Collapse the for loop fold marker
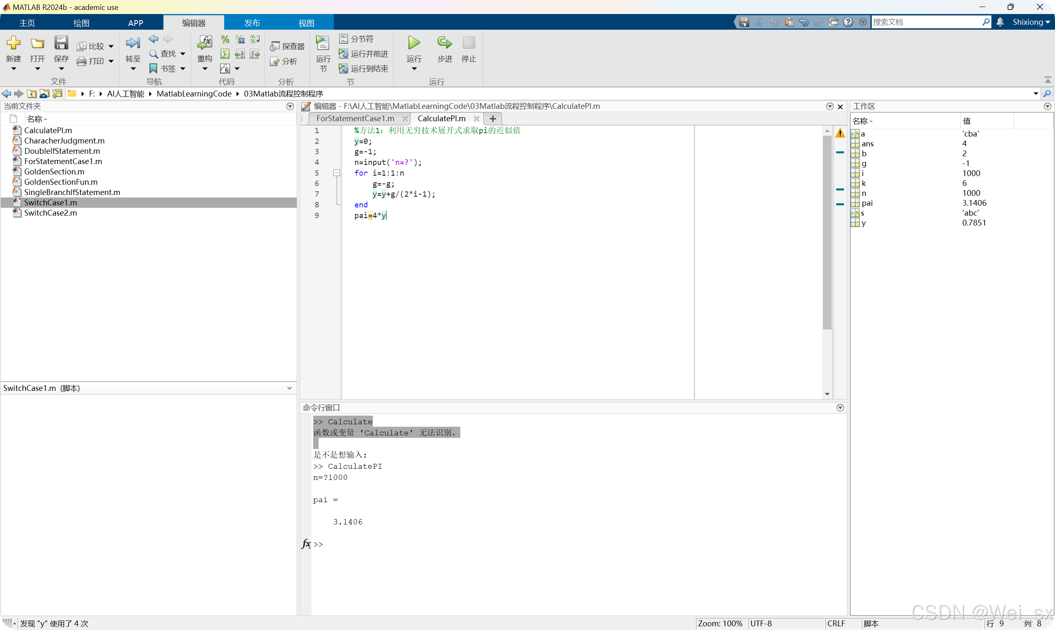1055x630 pixels. (336, 173)
